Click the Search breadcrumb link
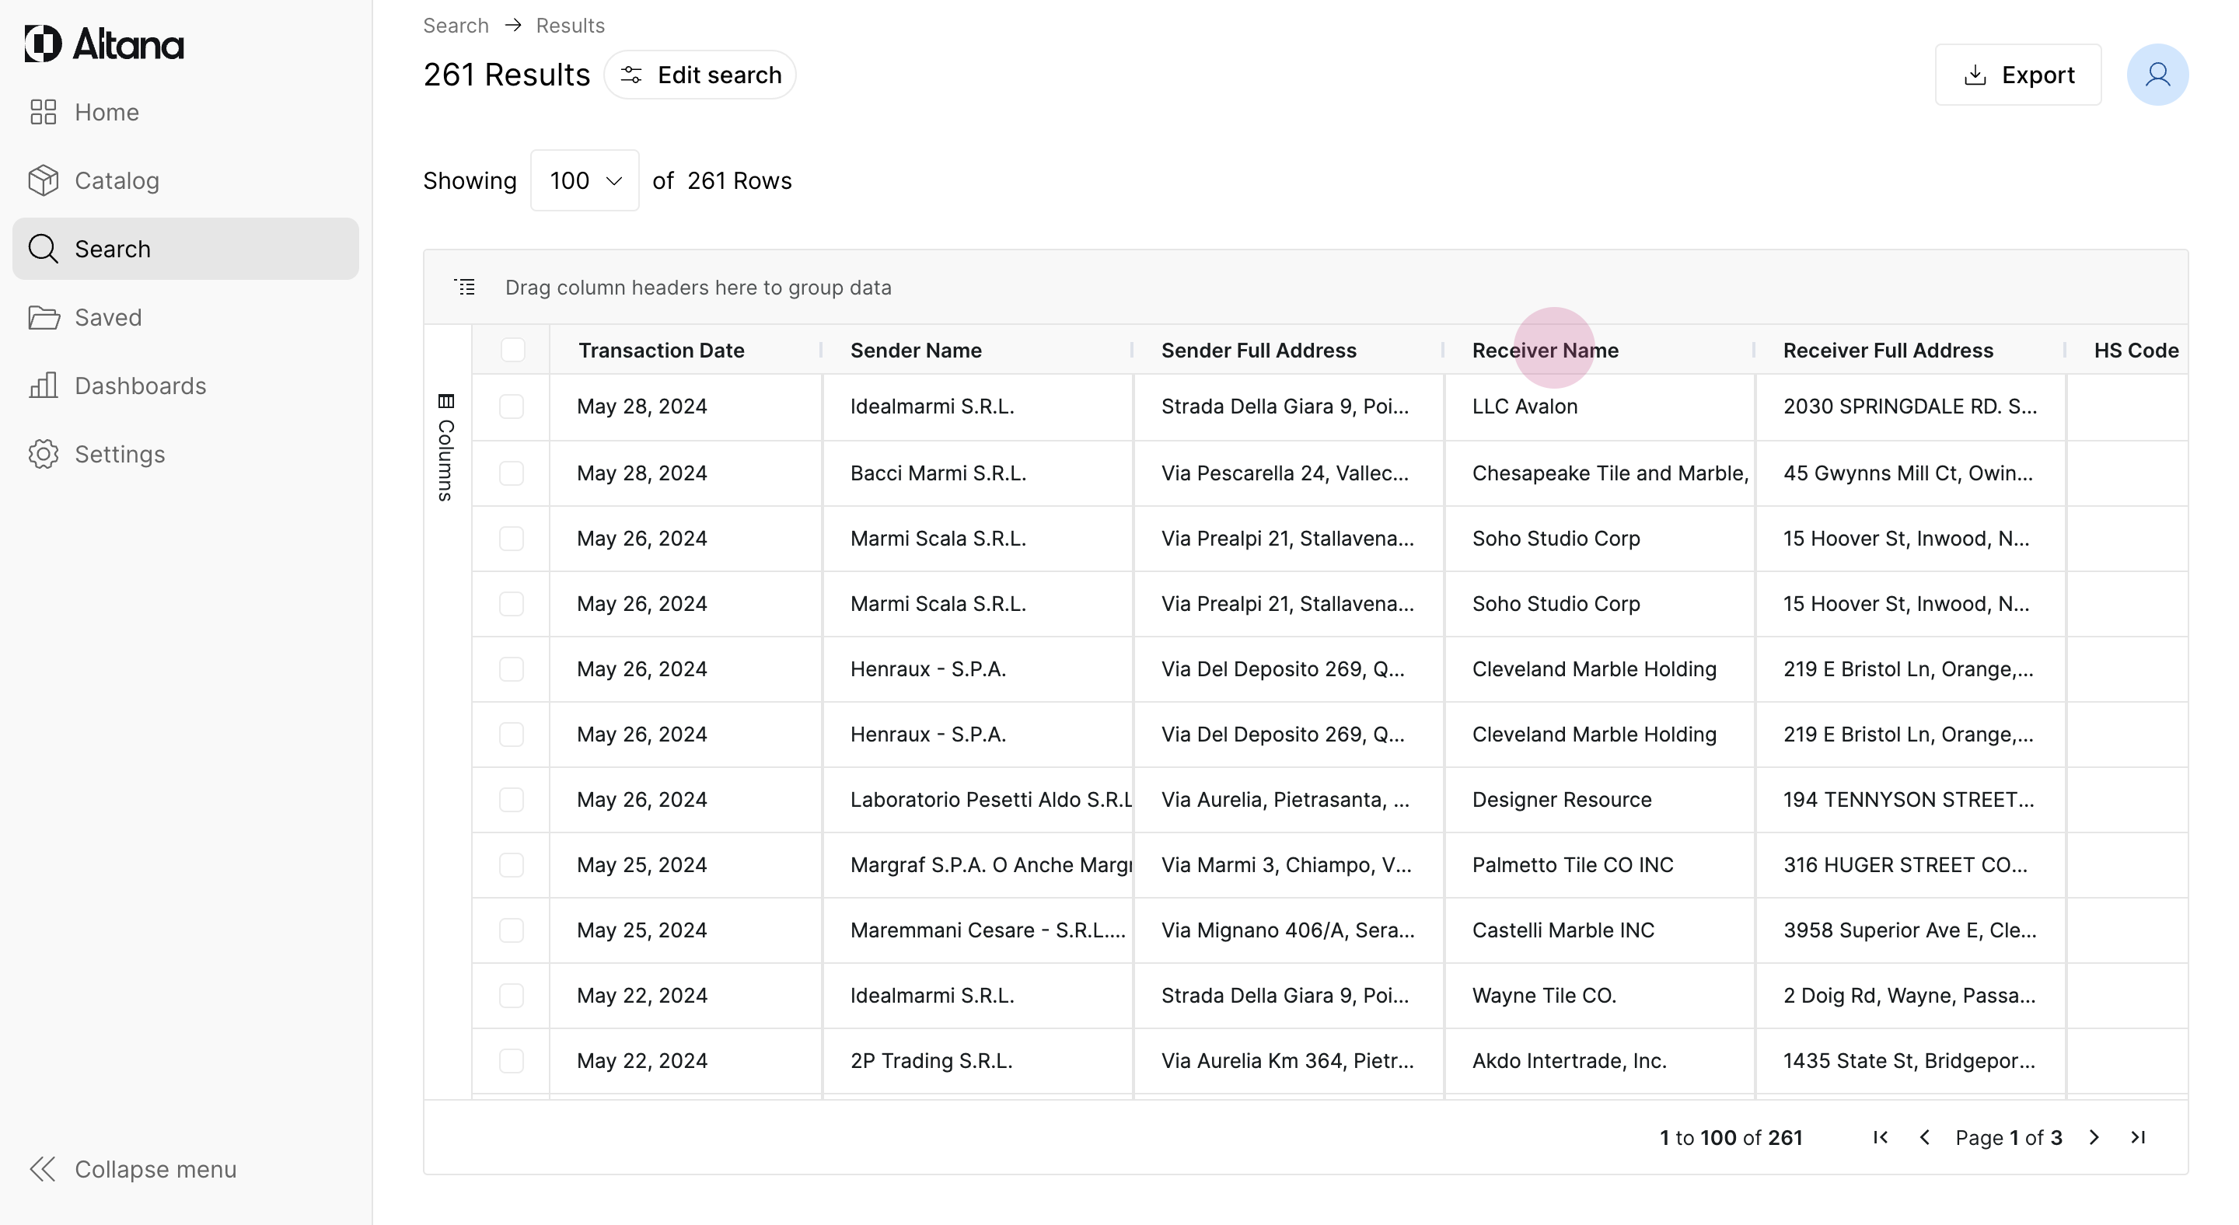The height and width of the screenshot is (1225, 2239). pos(456,25)
